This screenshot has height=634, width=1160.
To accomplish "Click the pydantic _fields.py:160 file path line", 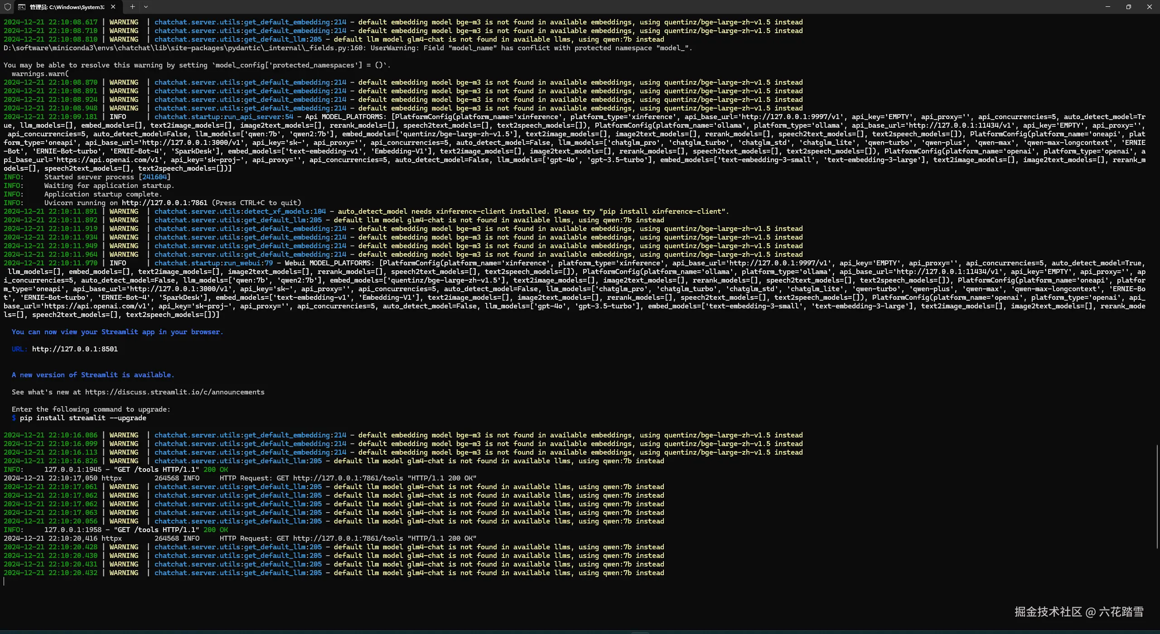I will [x=181, y=48].
